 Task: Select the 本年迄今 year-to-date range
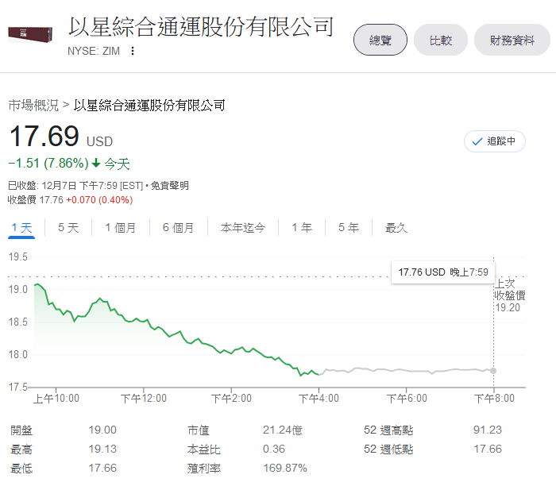(x=242, y=228)
